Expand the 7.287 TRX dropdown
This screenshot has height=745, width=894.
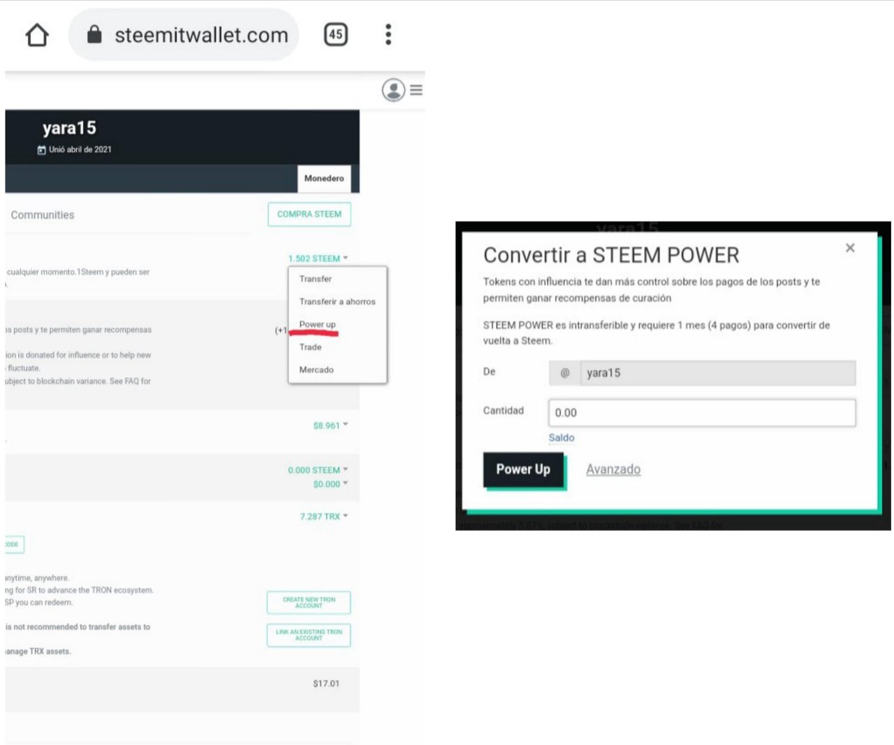pos(324,517)
